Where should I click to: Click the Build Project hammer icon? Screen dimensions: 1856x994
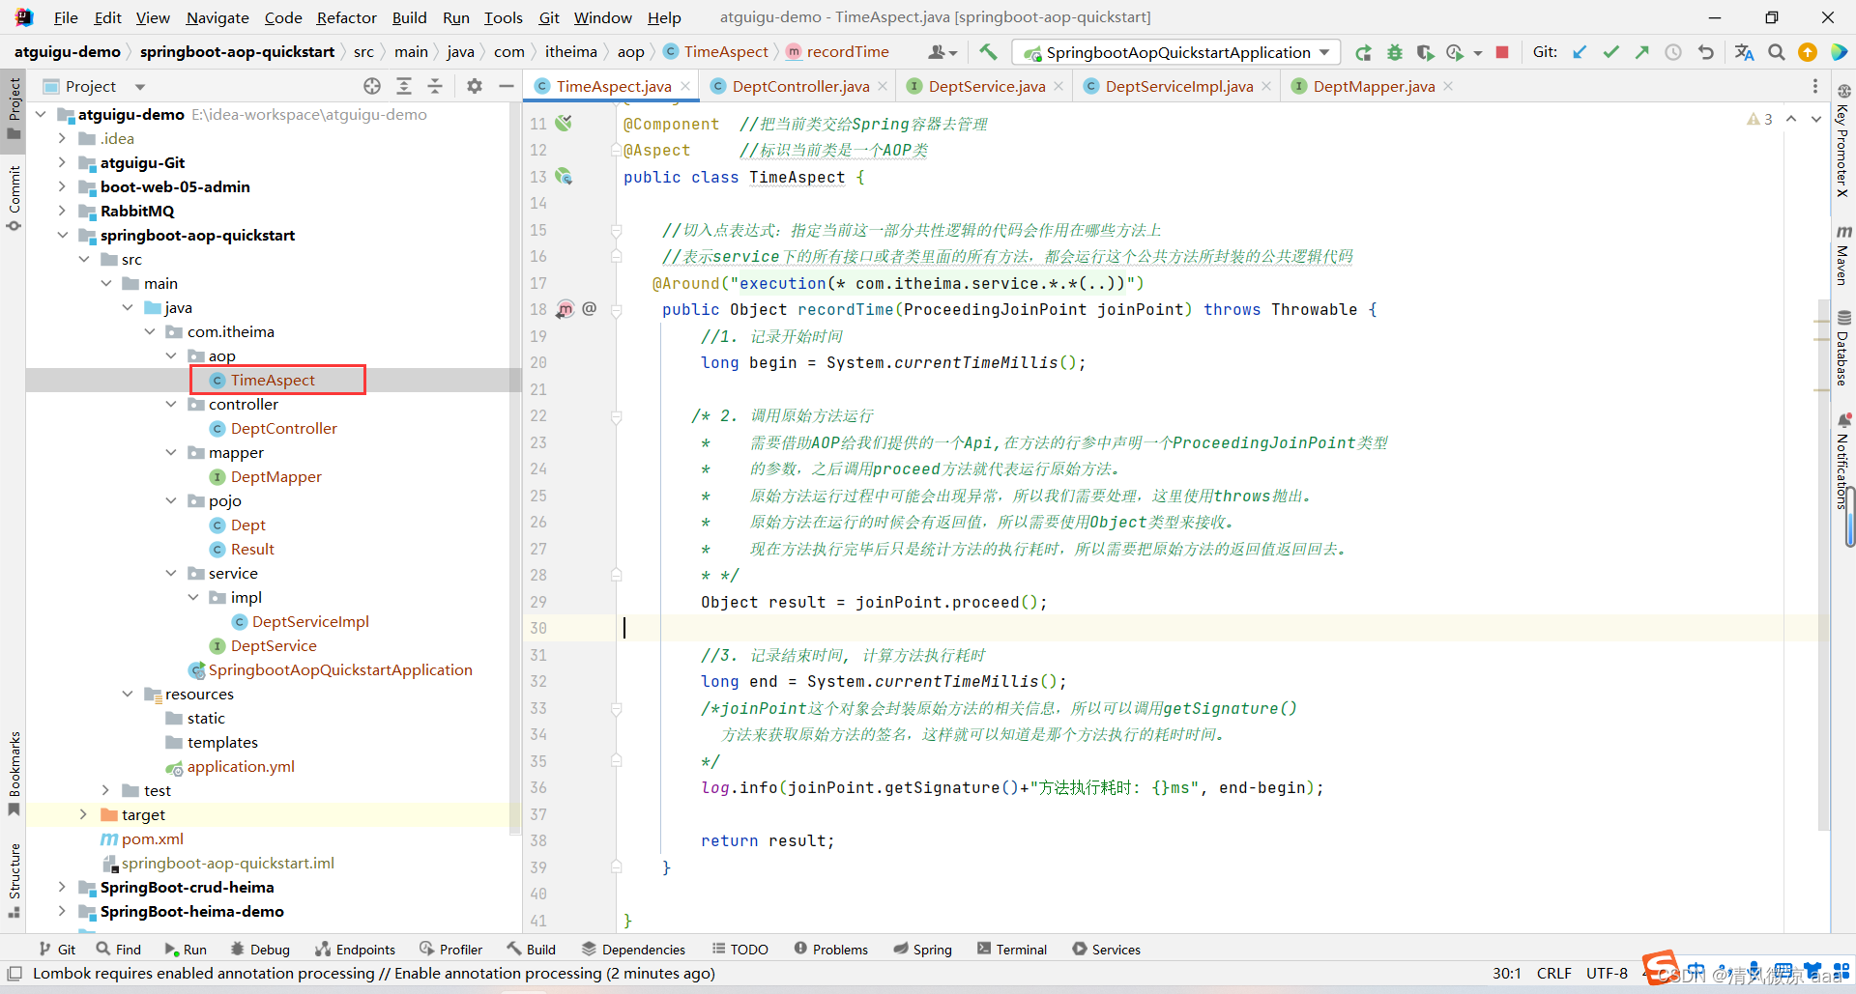(x=987, y=52)
